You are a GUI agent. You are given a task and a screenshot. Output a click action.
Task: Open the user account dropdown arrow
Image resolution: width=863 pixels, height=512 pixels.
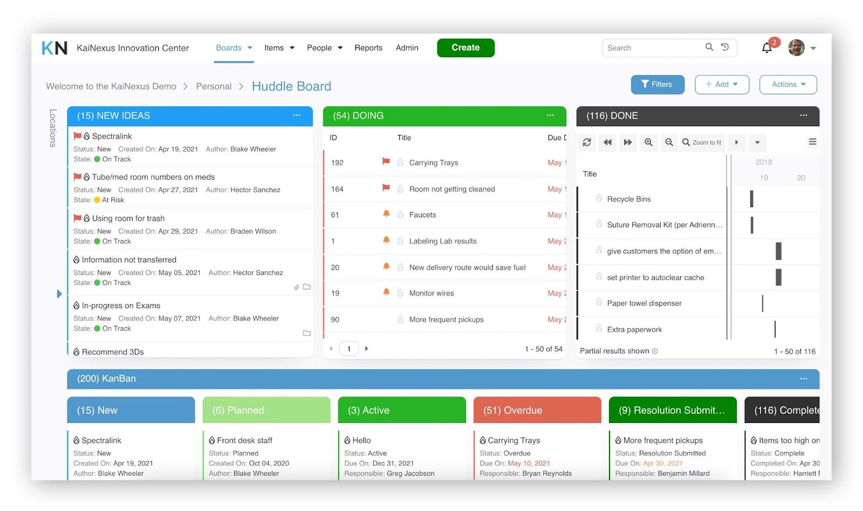813,49
